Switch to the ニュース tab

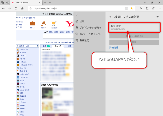click(58, 46)
